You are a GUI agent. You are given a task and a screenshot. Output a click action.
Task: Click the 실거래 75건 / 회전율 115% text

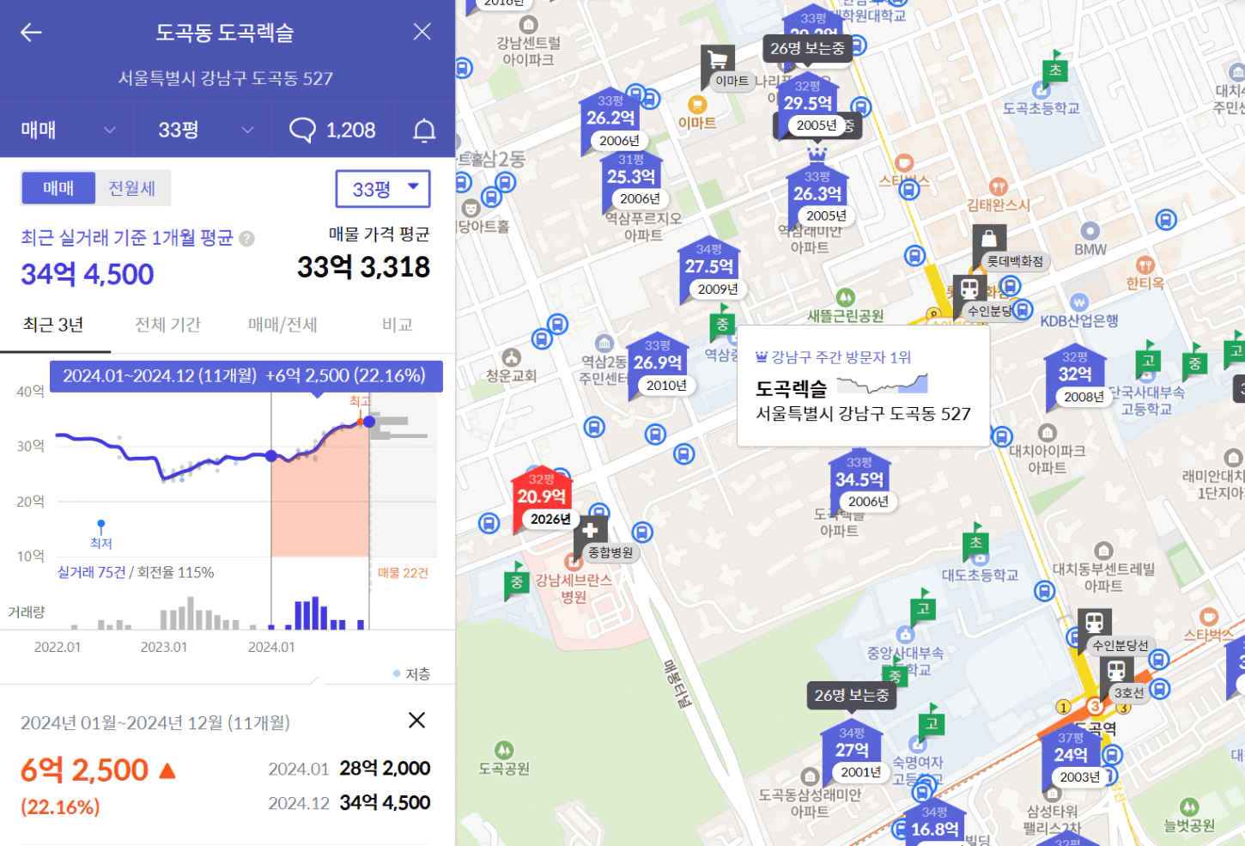[x=136, y=572]
